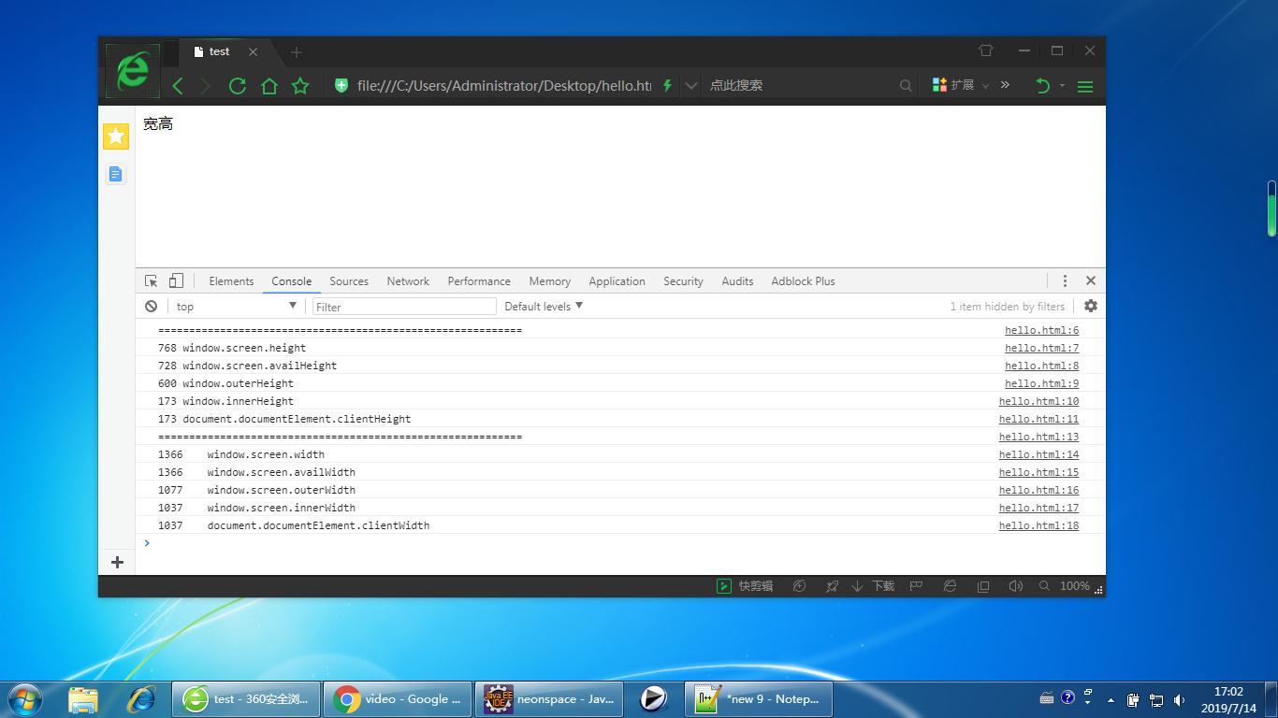Open hello.html:11 source link
The height and width of the screenshot is (718, 1278).
point(1038,419)
